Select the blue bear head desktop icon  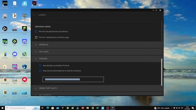(x=24, y=67)
